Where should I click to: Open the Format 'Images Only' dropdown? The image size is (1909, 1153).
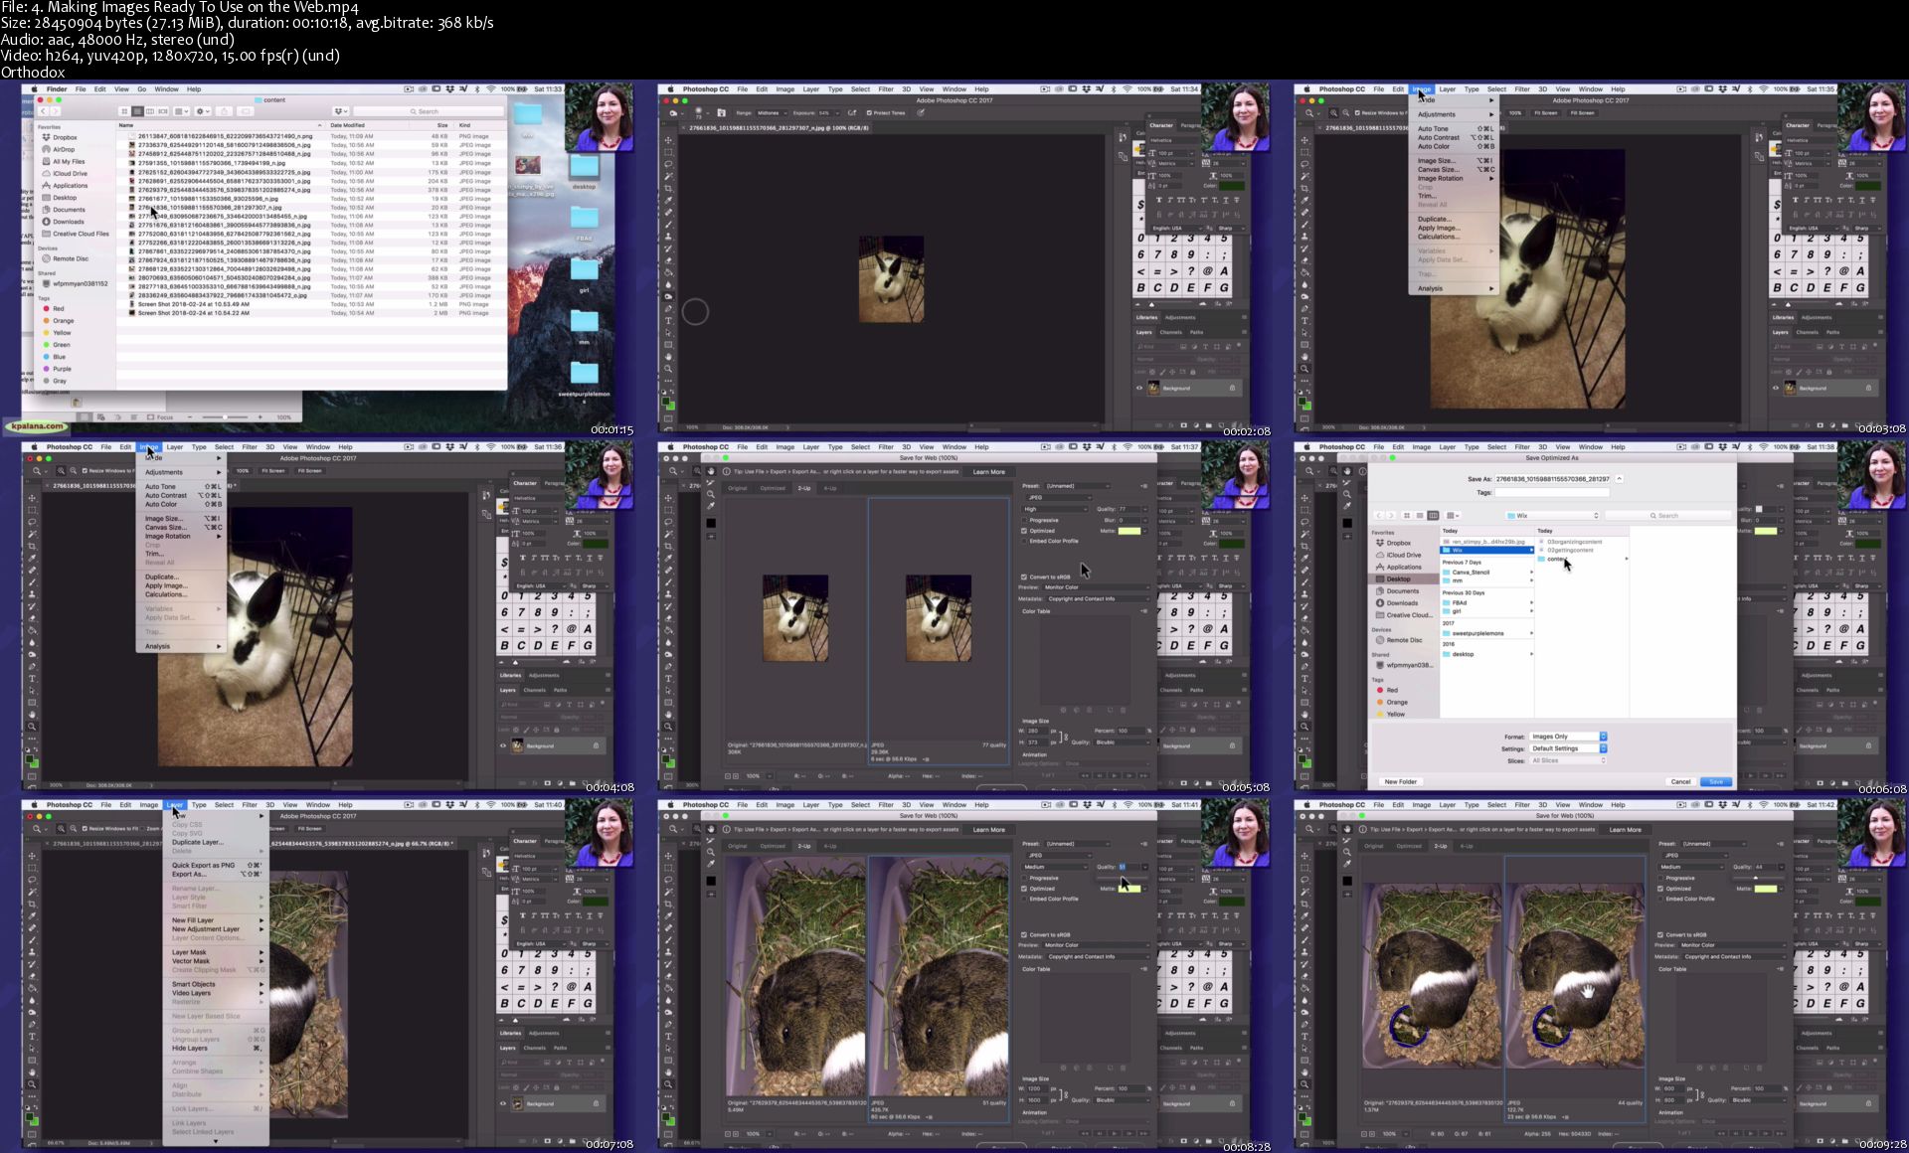[1568, 737]
